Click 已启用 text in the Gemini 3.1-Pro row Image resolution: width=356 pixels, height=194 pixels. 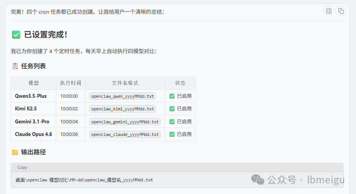(x=184, y=122)
